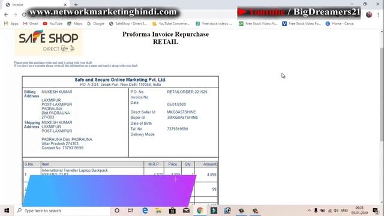384x216 pixels.
Task: Select shipping name MUKESH KUMAR
Action: point(57,122)
